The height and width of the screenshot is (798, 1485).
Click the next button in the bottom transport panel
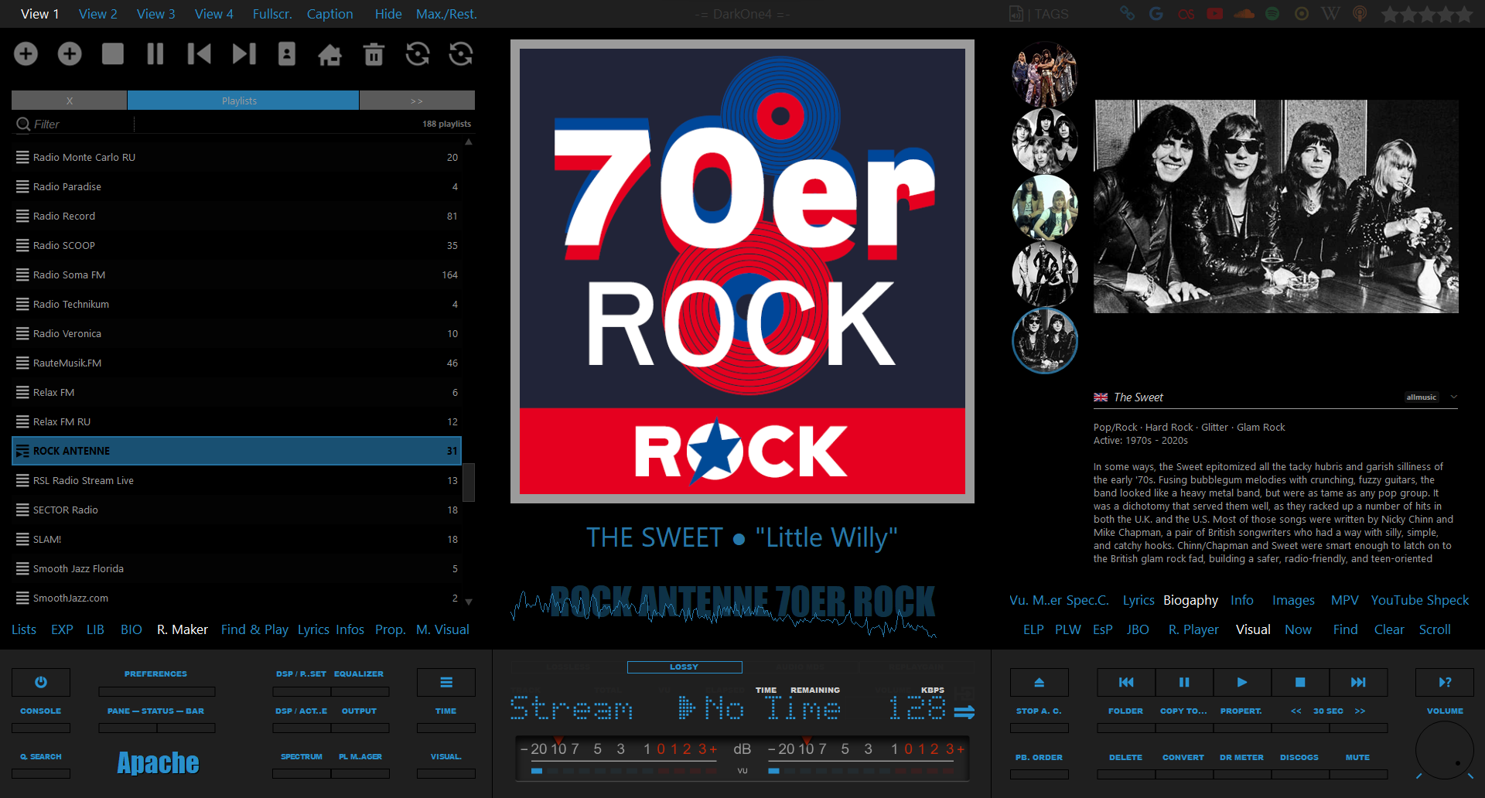(x=1358, y=682)
